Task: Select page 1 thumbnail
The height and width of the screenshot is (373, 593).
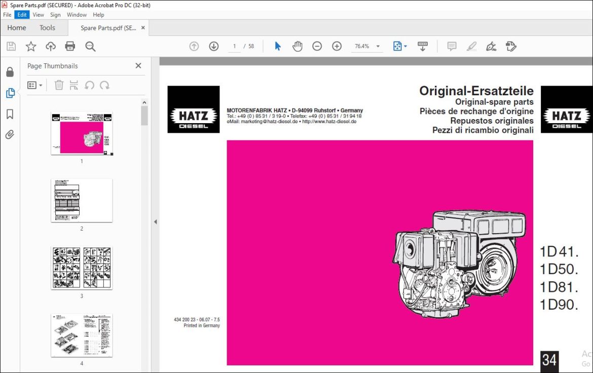Action: 82,133
